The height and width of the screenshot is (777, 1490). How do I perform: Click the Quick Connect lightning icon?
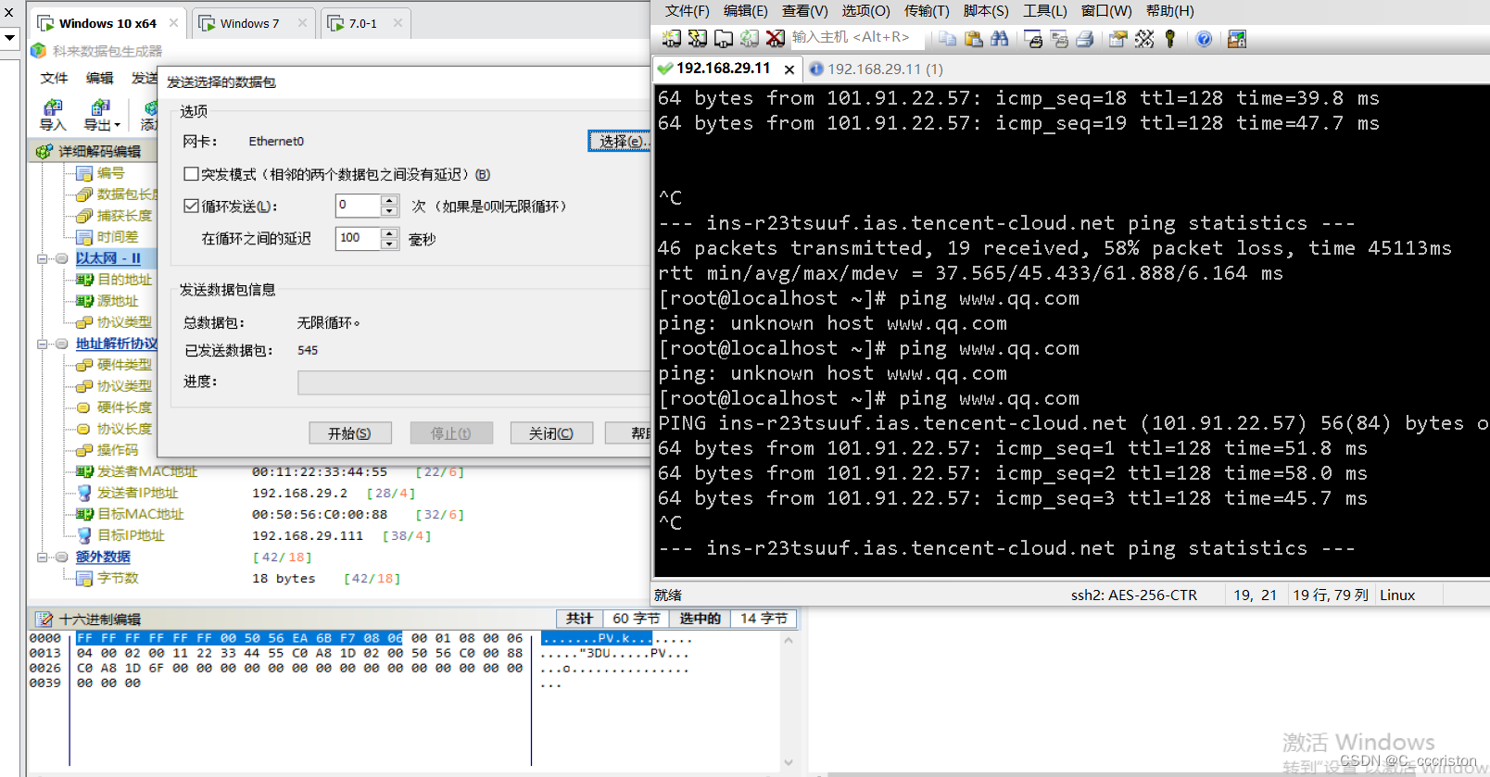pyautogui.click(x=698, y=38)
